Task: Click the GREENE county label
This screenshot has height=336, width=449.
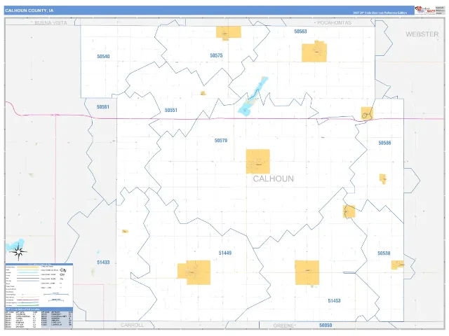Action: [283, 325]
